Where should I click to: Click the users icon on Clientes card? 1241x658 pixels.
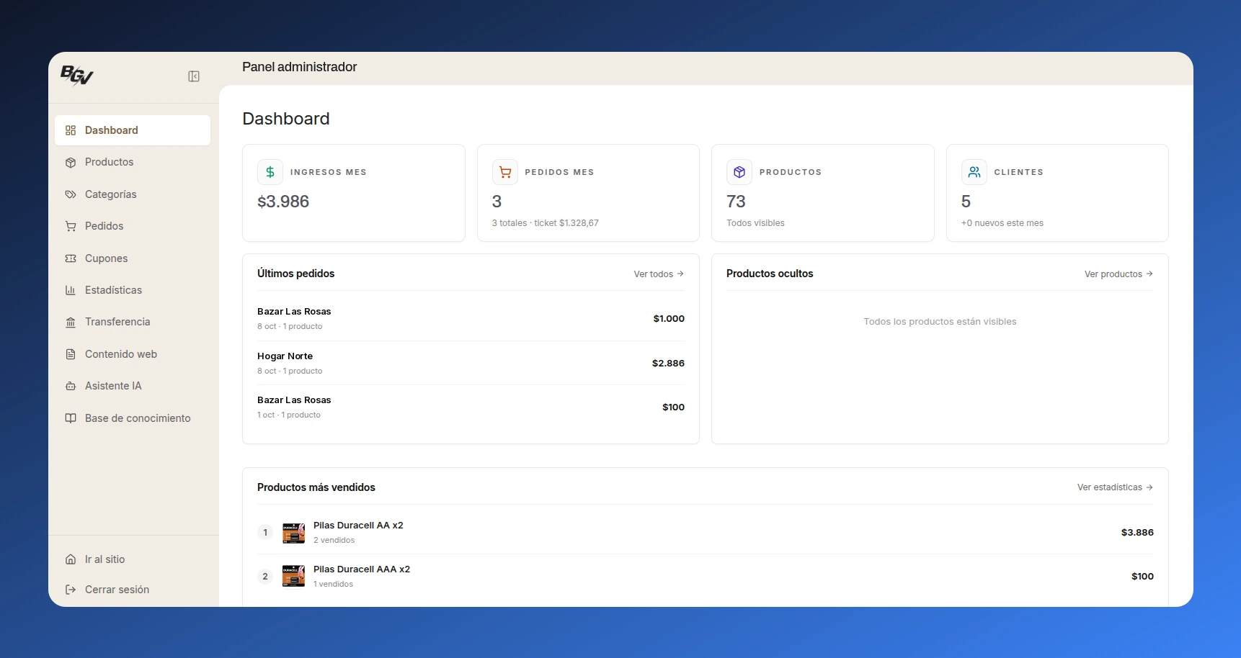[974, 172]
